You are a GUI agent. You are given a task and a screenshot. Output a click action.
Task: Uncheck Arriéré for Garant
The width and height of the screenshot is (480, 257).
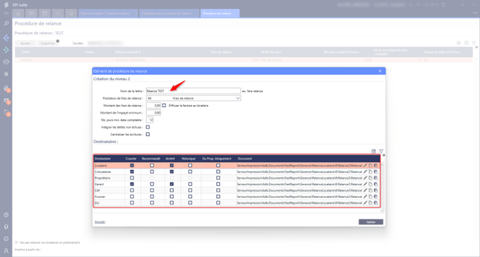172,185
